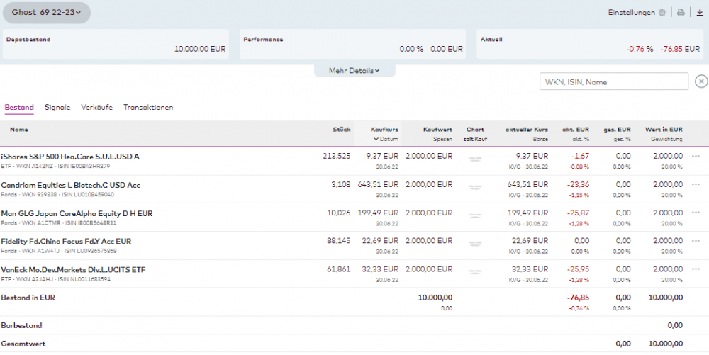709x355 pixels.
Task: Click the Kaufwert column header
Action: pos(437,130)
